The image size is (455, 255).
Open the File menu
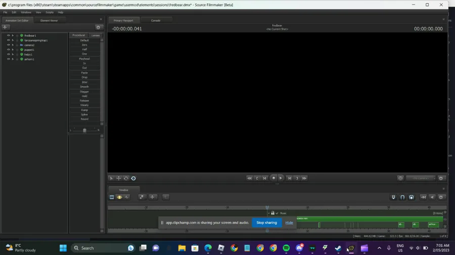pos(5,13)
